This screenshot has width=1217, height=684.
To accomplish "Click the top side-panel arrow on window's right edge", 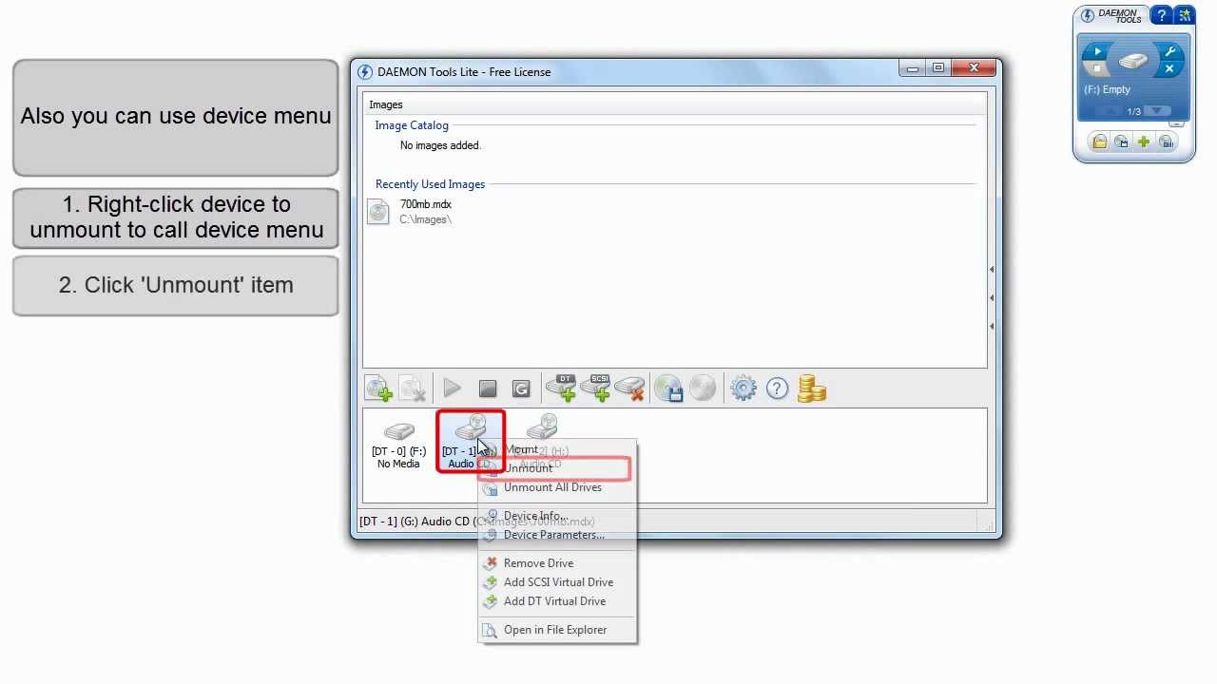I will click(x=991, y=270).
